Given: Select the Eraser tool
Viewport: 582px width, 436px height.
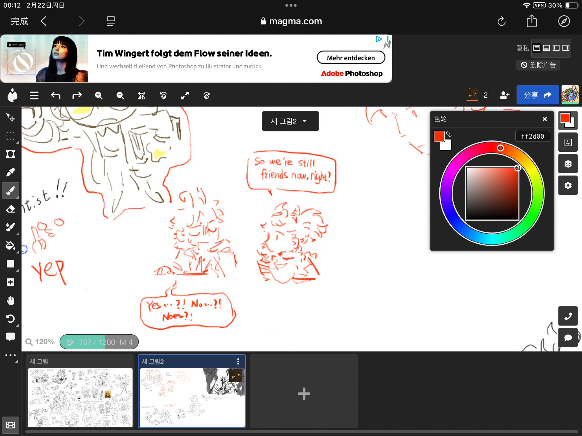Looking at the screenshot, I should coord(10,209).
